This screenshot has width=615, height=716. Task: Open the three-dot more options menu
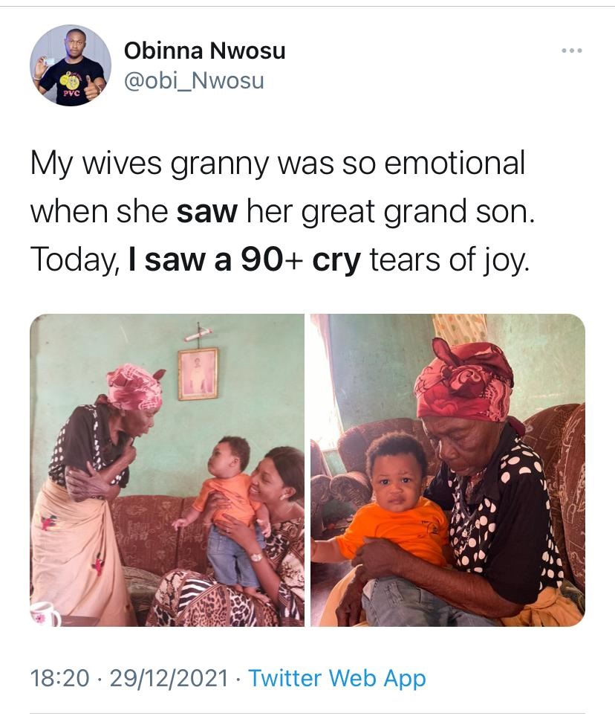point(572,51)
